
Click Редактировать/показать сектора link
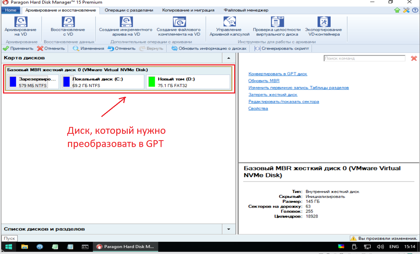284,102
